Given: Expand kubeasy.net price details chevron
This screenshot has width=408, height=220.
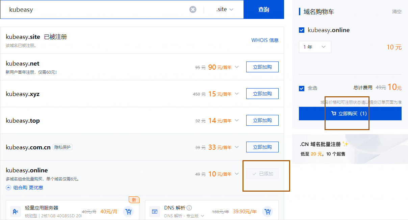Looking at the screenshot, I should [x=237, y=67].
